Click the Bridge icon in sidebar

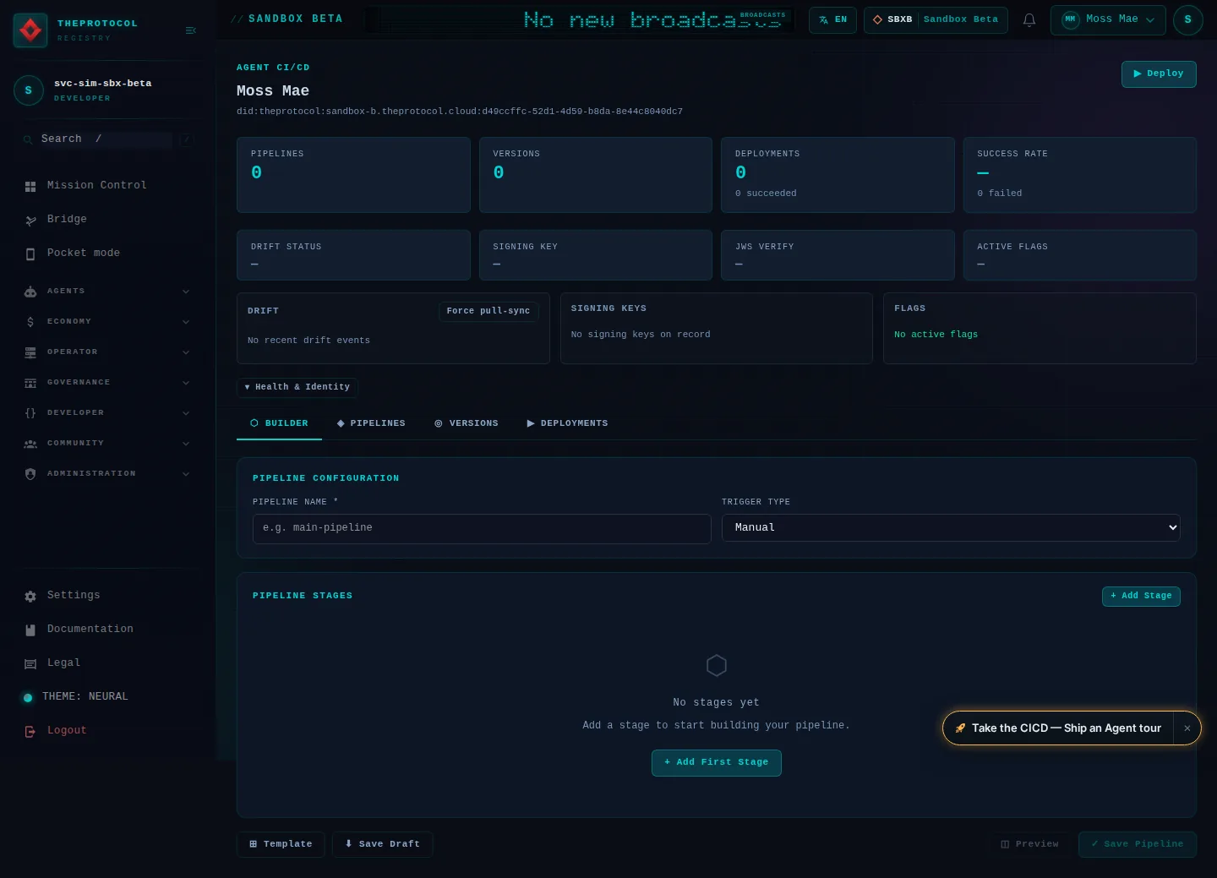point(30,220)
